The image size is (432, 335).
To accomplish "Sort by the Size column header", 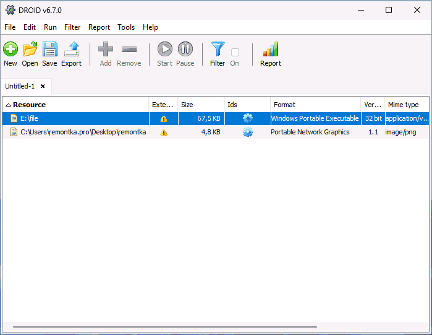I will coord(201,105).
